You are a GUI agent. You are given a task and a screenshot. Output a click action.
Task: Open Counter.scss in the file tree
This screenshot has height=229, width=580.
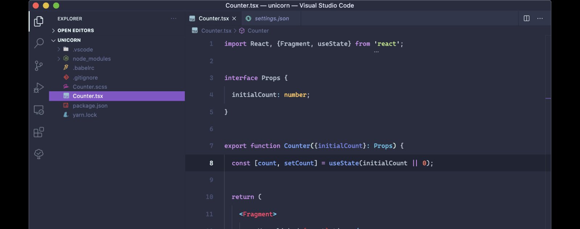coord(117,87)
